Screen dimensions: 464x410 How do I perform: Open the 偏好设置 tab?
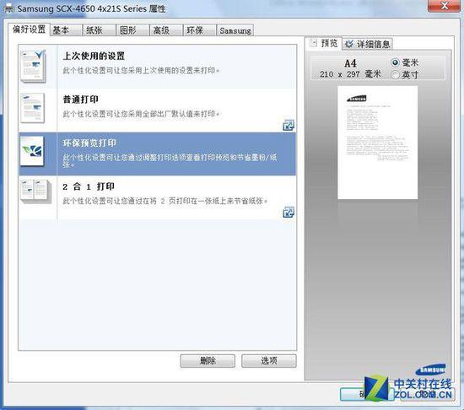pos(29,30)
